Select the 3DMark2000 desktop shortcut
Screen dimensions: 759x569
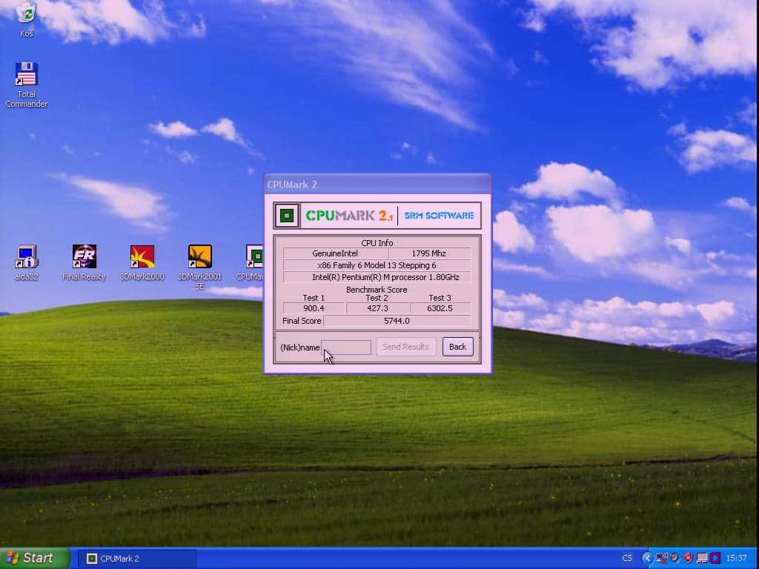pyautogui.click(x=142, y=263)
